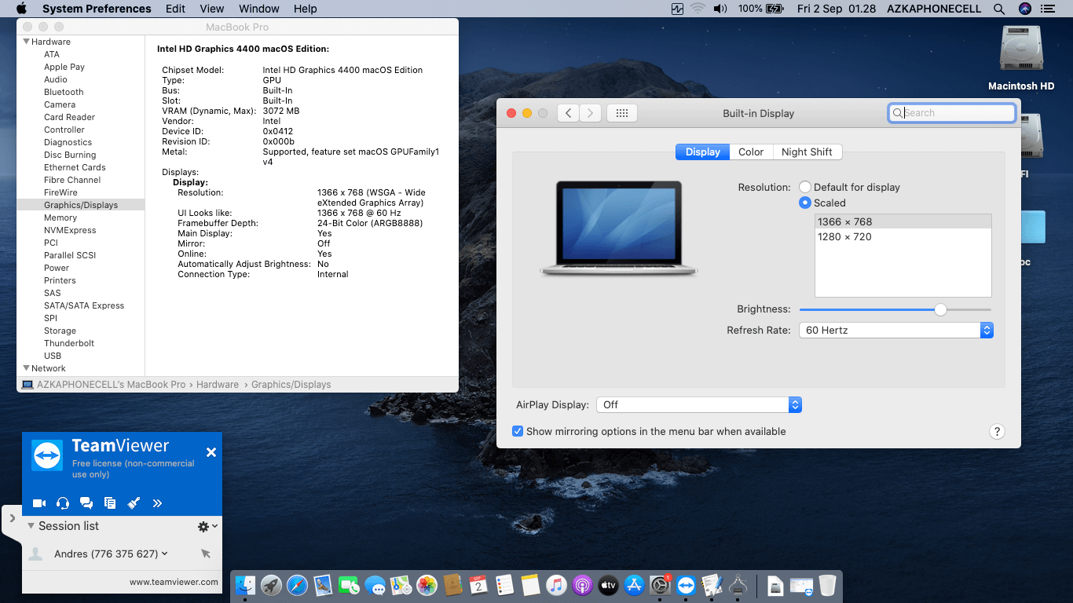Select the Scaled resolution radio button
1073x603 pixels.
point(805,203)
